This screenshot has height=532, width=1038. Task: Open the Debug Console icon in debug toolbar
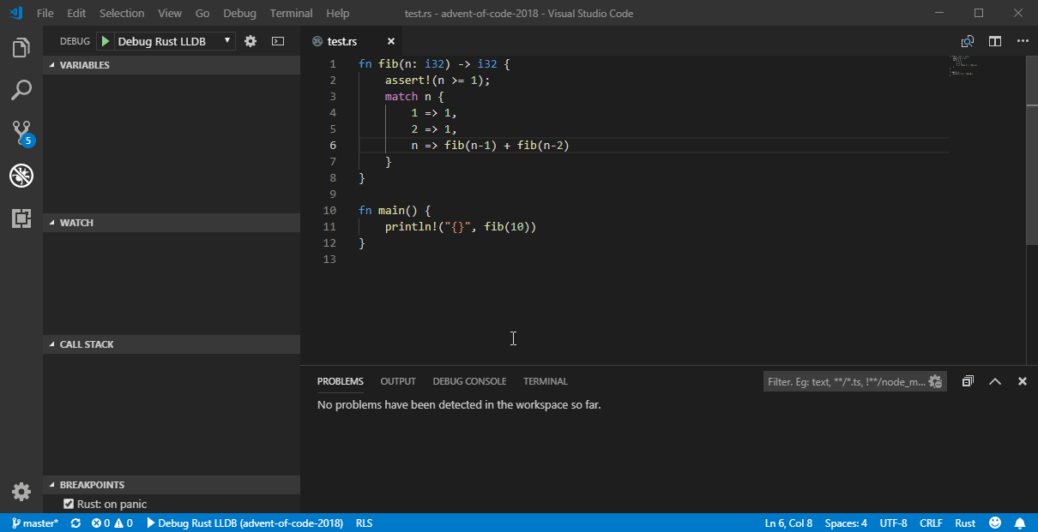(277, 41)
